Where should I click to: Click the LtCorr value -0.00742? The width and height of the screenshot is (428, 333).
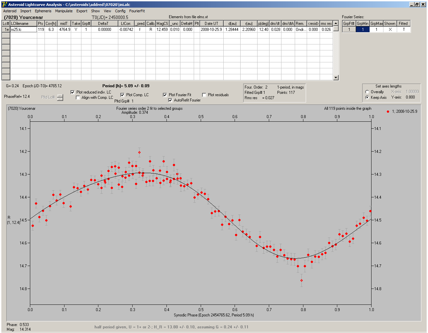126,30
